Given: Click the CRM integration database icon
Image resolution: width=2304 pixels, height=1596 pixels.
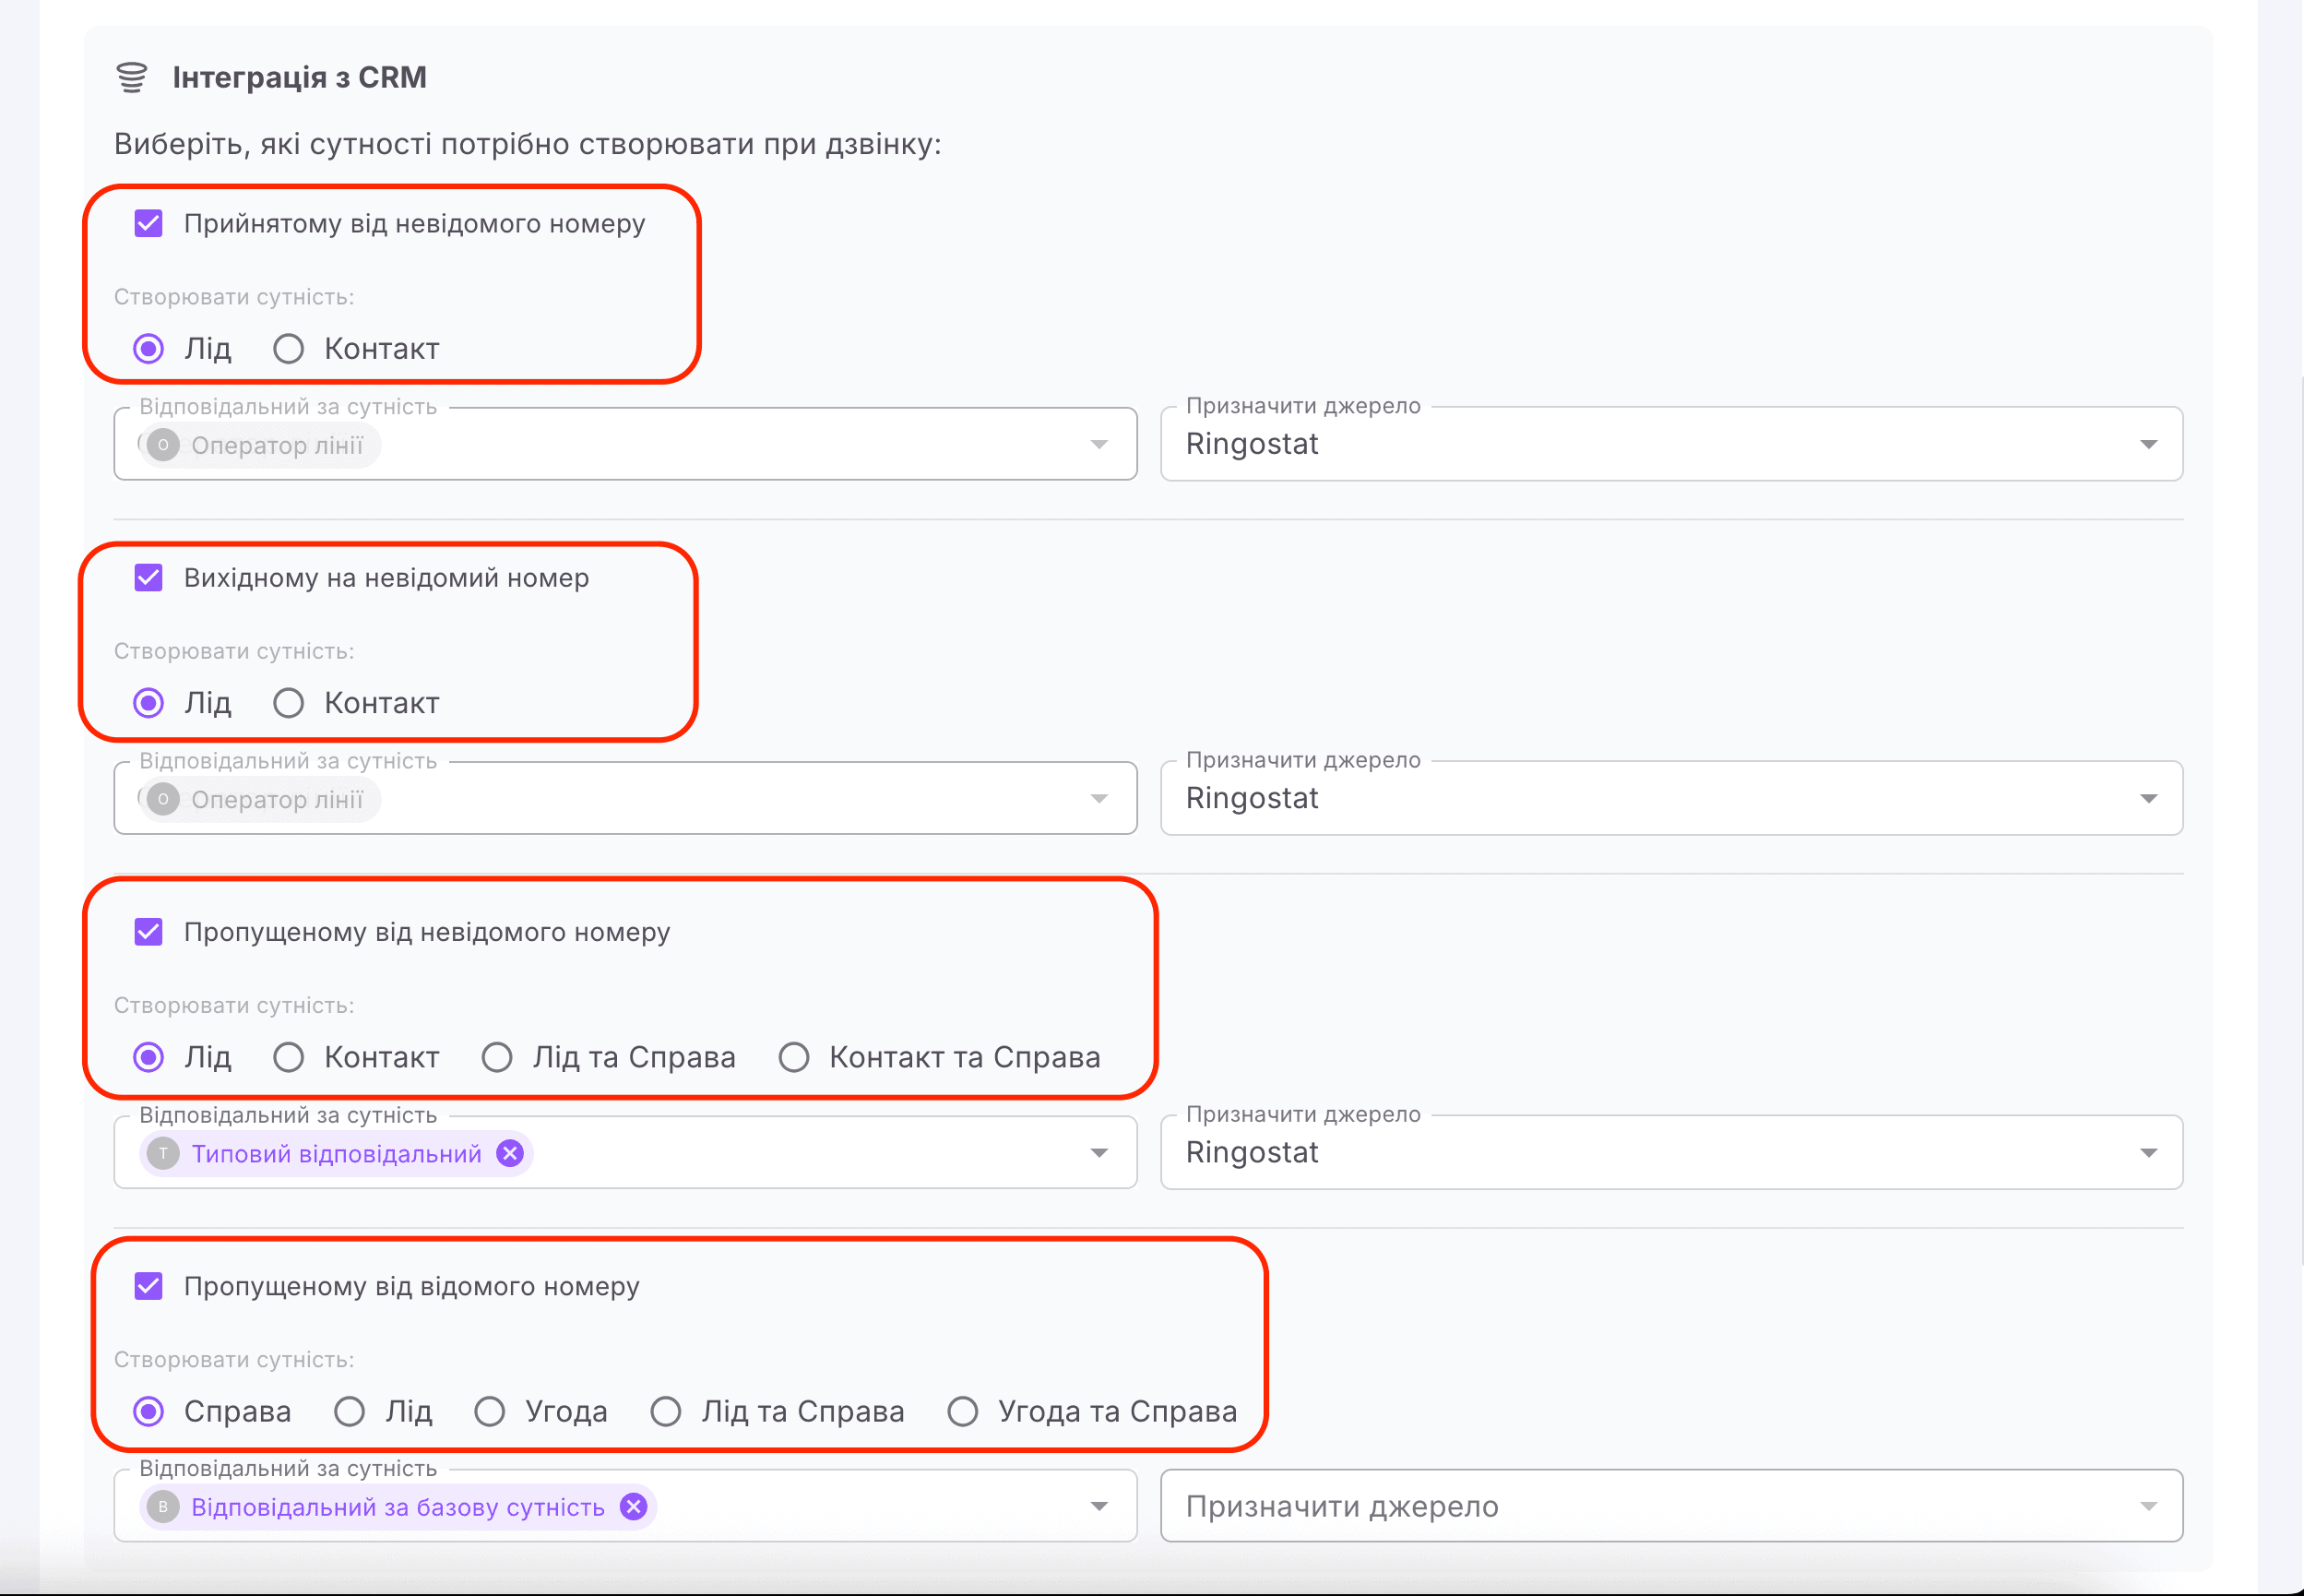Looking at the screenshot, I should tap(133, 76).
